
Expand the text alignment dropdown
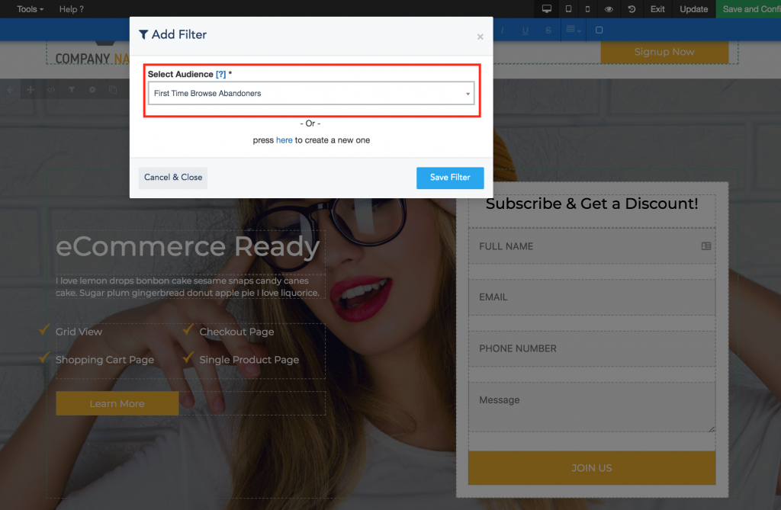pos(573,30)
